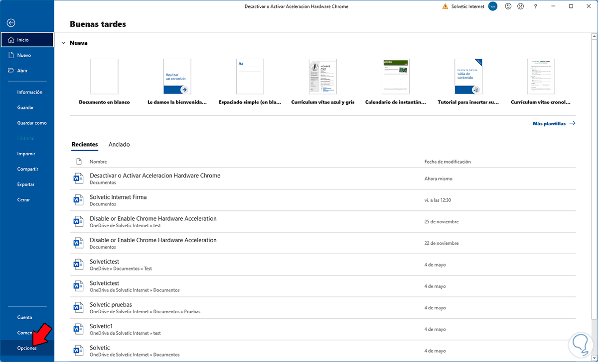Select the Recientes tab
Image resolution: width=598 pixels, height=362 pixels.
click(85, 144)
